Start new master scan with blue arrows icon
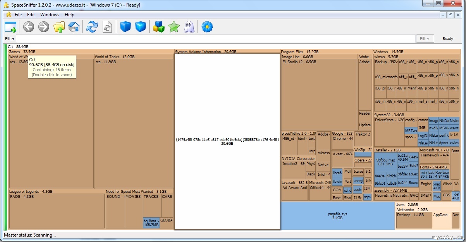Screen dimensions: 466x242 click(x=92, y=27)
